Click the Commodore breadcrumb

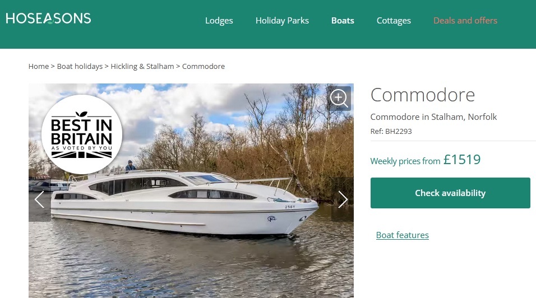coord(204,66)
